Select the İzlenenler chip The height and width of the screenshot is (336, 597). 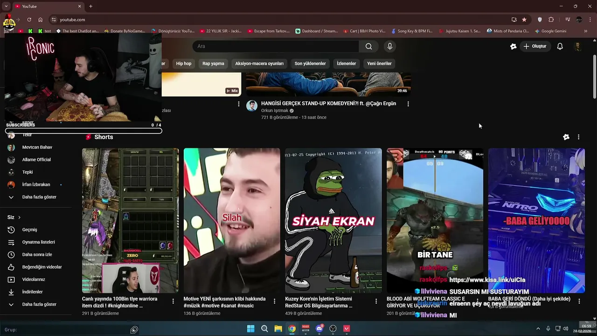pyautogui.click(x=347, y=63)
